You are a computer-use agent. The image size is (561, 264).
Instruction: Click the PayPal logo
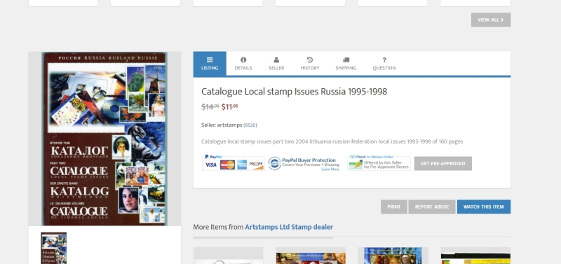coord(213,156)
